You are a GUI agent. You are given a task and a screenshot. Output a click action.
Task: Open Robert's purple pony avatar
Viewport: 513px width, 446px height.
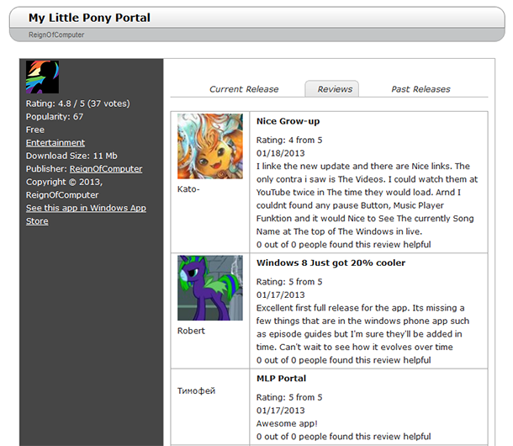(210, 288)
